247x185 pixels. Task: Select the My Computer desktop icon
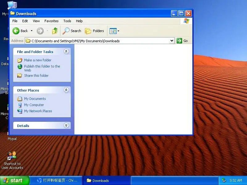[12, 5]
